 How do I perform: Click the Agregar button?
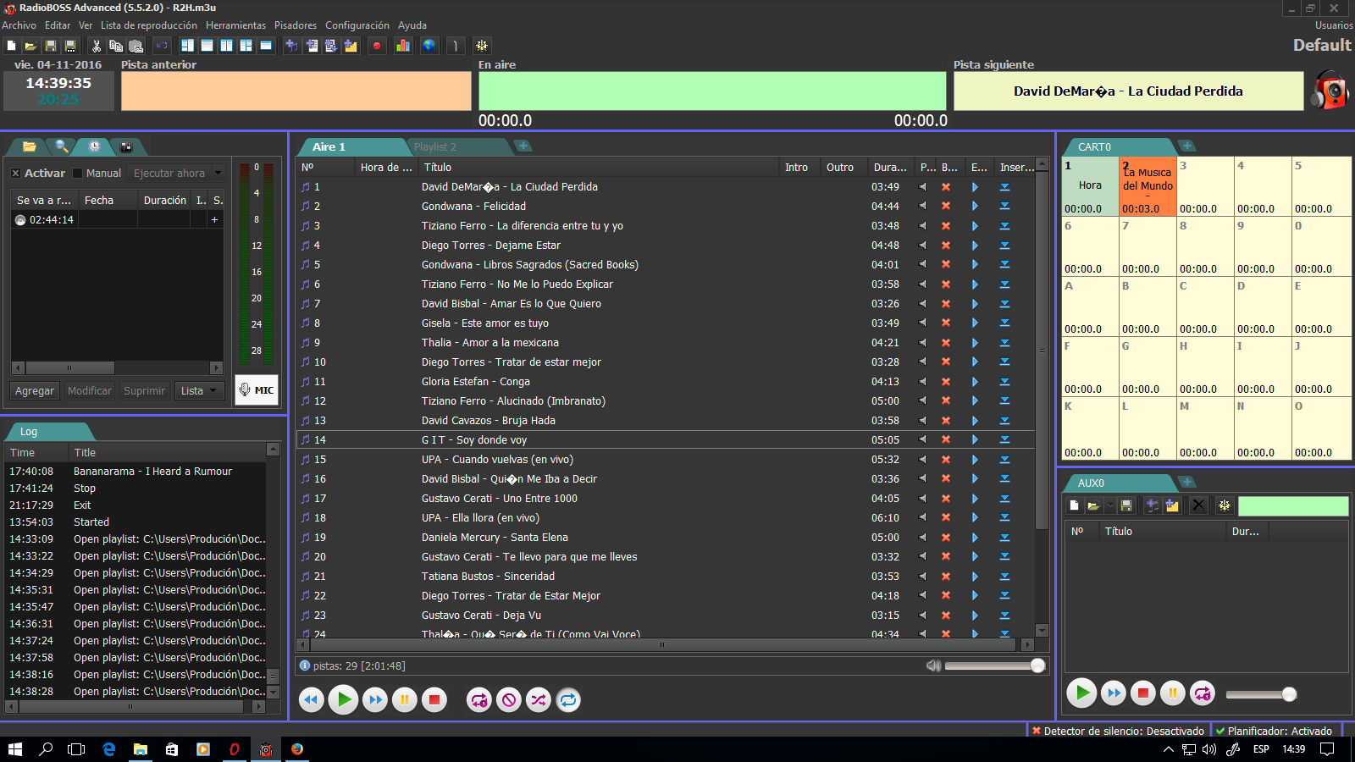(35, 390)
